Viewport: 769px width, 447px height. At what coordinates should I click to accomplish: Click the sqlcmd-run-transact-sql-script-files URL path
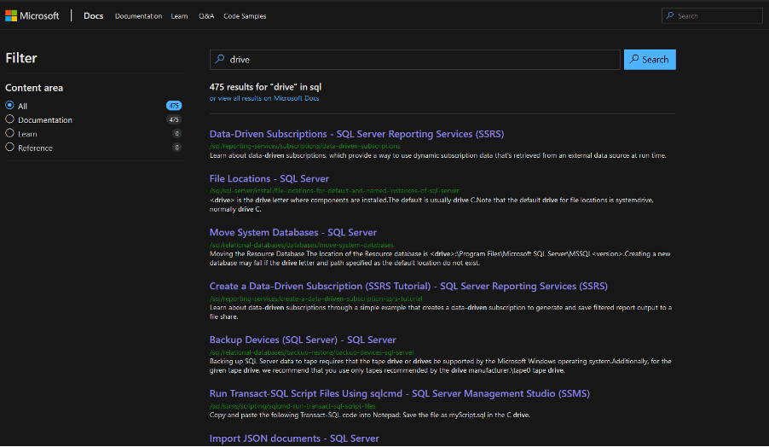pos(292,406)
